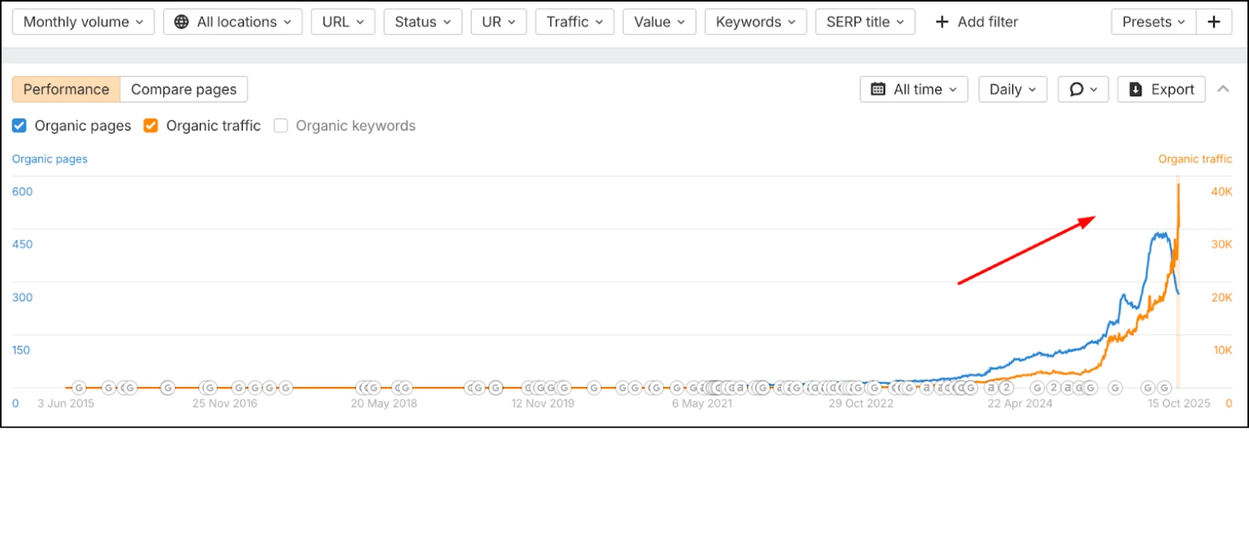1249x546 pixels.
Task: Switch to the Compare pages tab
Action: [x=183, y=89]
